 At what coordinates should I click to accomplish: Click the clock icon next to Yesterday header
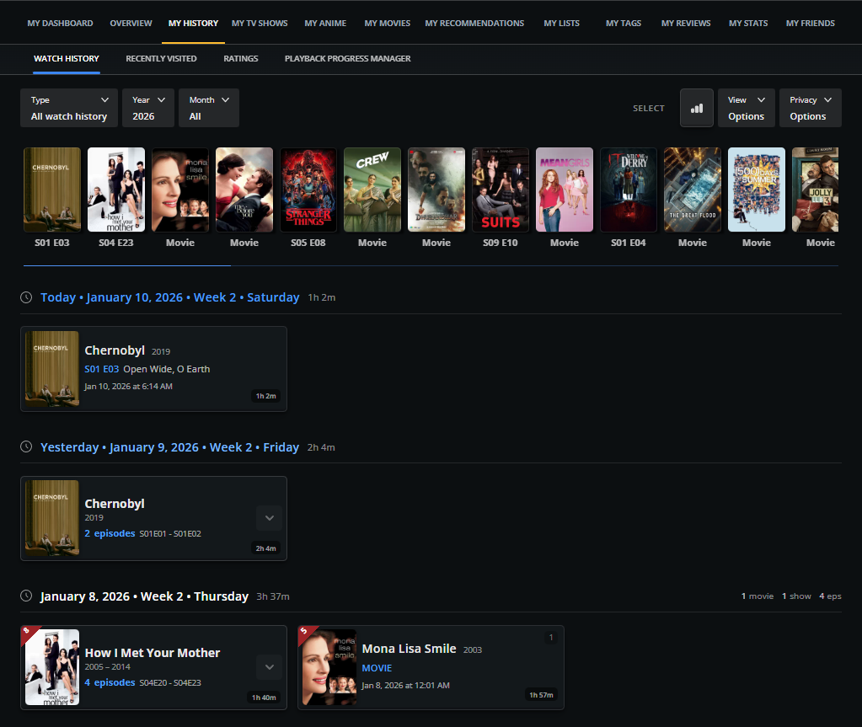click(x=26, y=447)
